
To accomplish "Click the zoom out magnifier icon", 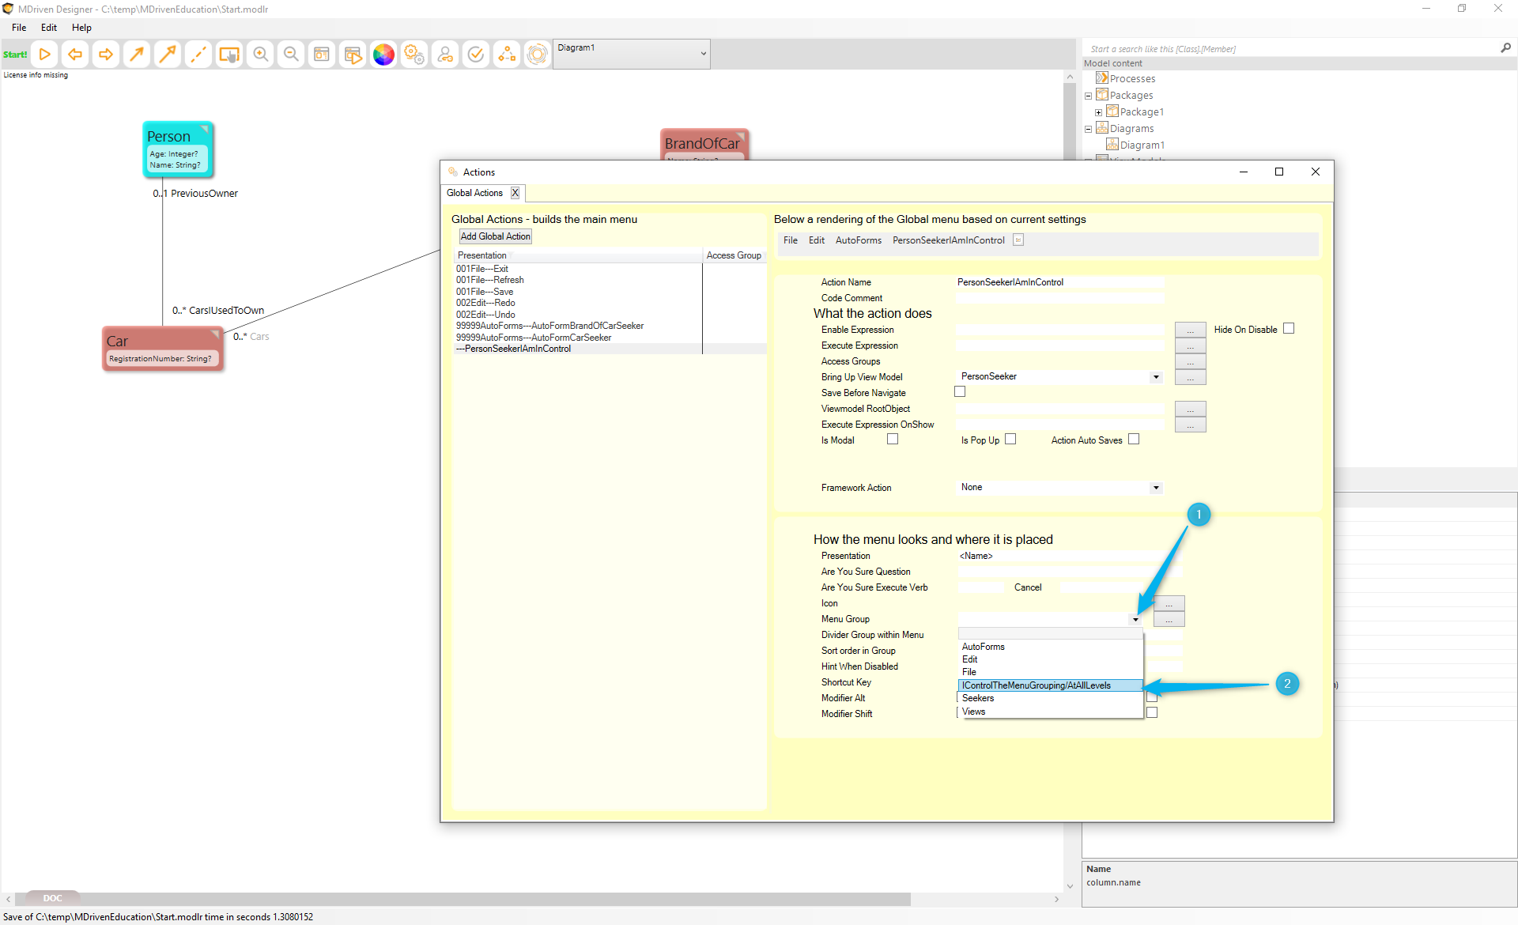I will pyautogui.click(x=291, y=55).
